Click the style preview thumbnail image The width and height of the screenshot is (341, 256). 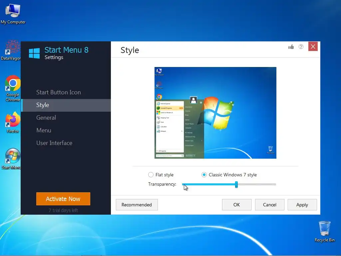pos(215,113)
